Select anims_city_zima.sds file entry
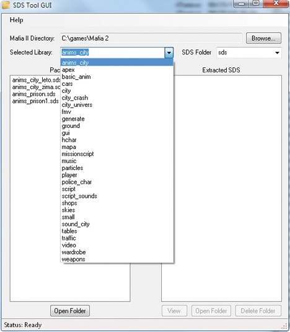Image resolution: width=290 pixels, height=332 pixels. click(x=36, y=87)
